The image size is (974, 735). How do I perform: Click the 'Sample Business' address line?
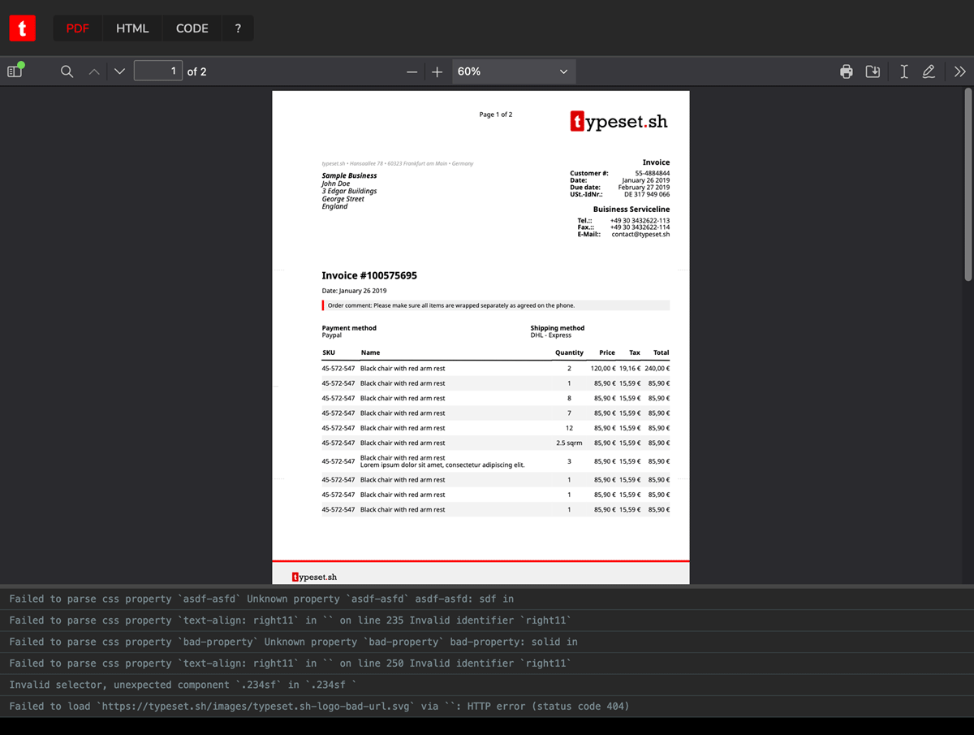click(x=349, y=175)
